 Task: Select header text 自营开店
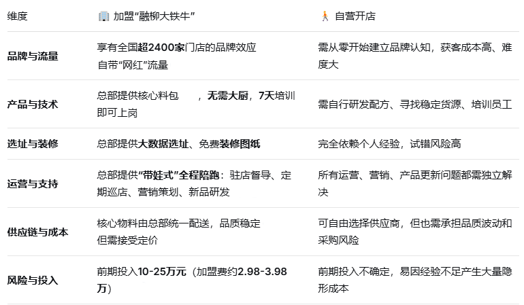coord(355,16)
